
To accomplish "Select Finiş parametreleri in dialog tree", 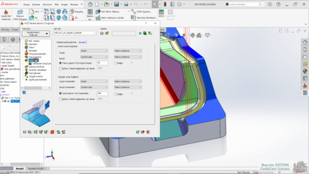I will 37,54.
